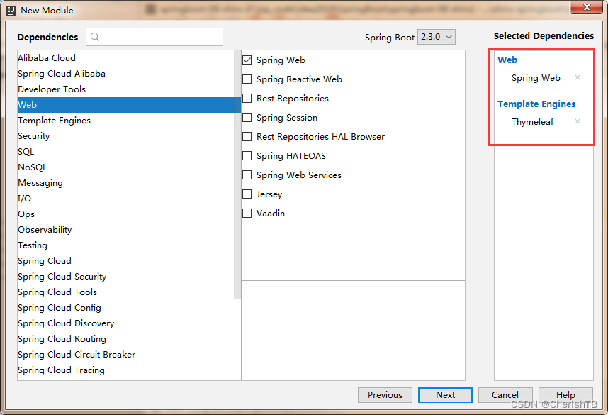Click the Previous button
Viewport: 608px width, 415px height.
coord(385,395)
